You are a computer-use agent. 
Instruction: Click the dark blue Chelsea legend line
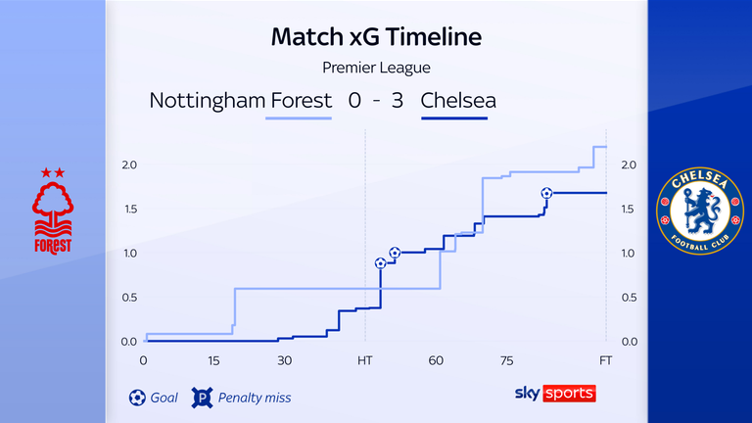click(454, 119)
